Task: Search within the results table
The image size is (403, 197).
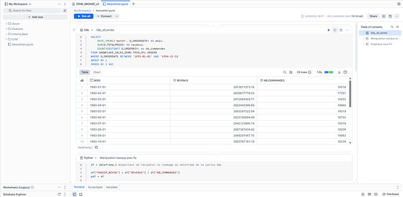Action: coord(284,72)
